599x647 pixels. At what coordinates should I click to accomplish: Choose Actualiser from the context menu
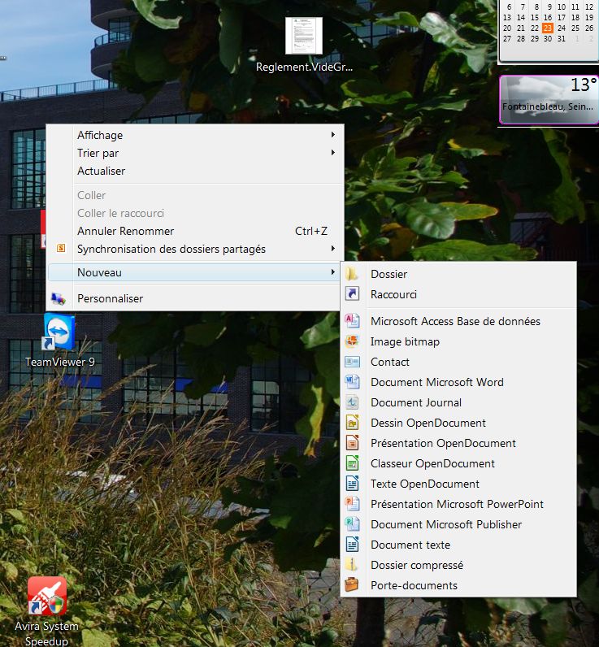point(102,171)
